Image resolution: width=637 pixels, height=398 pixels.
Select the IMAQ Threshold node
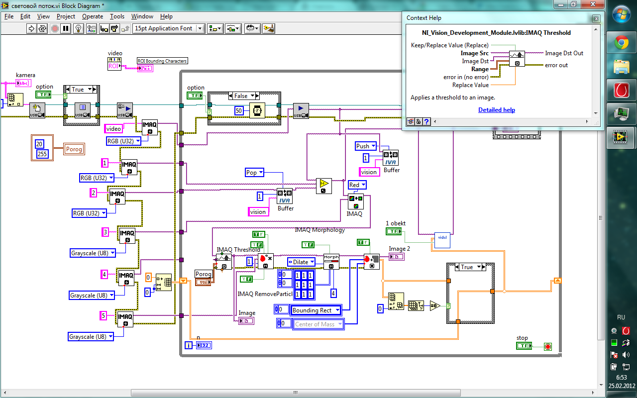coord(222,261)
